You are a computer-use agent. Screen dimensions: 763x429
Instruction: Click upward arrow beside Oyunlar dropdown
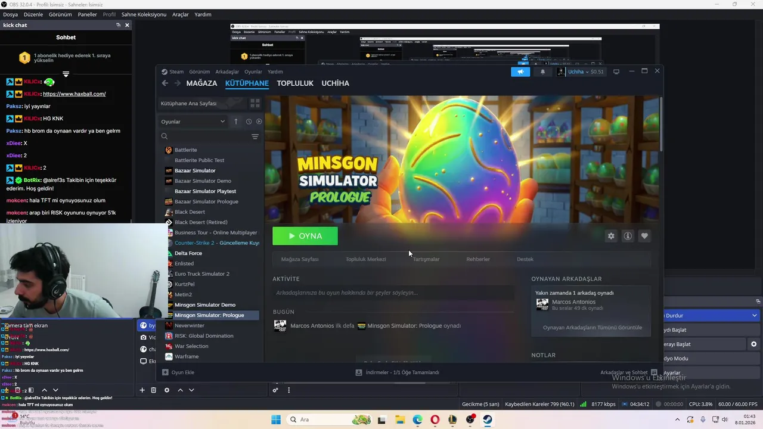236,122
